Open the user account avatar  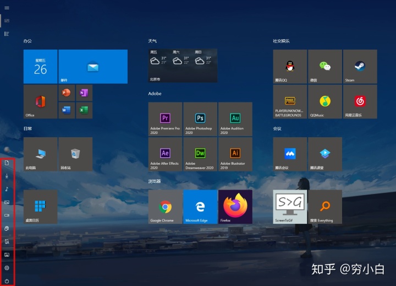pyautogui.click(x=7, y=149)
